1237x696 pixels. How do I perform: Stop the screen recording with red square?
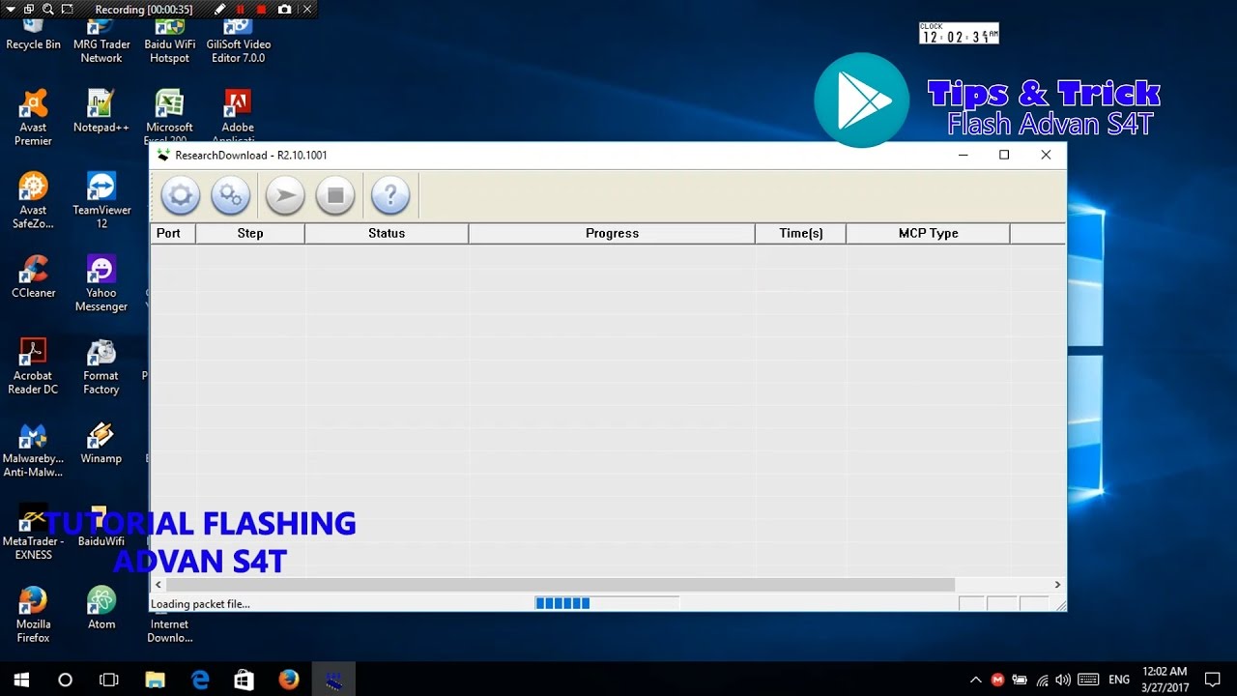(x=261, y=9)
